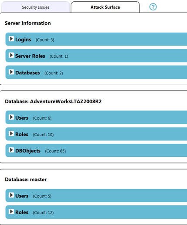
Task: Expand Users arrow under AdventureWorksLTAZ2008R2
Action: 11,117
